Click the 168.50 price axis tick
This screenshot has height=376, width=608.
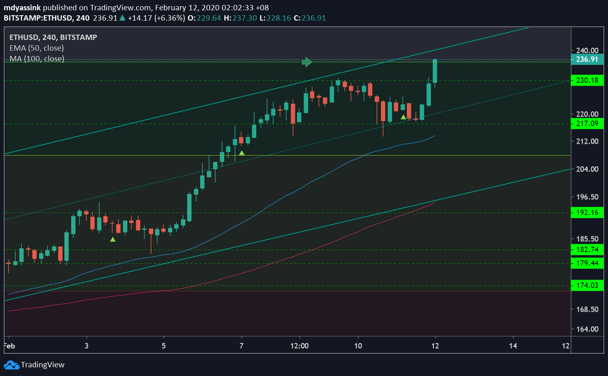[587, 309]
